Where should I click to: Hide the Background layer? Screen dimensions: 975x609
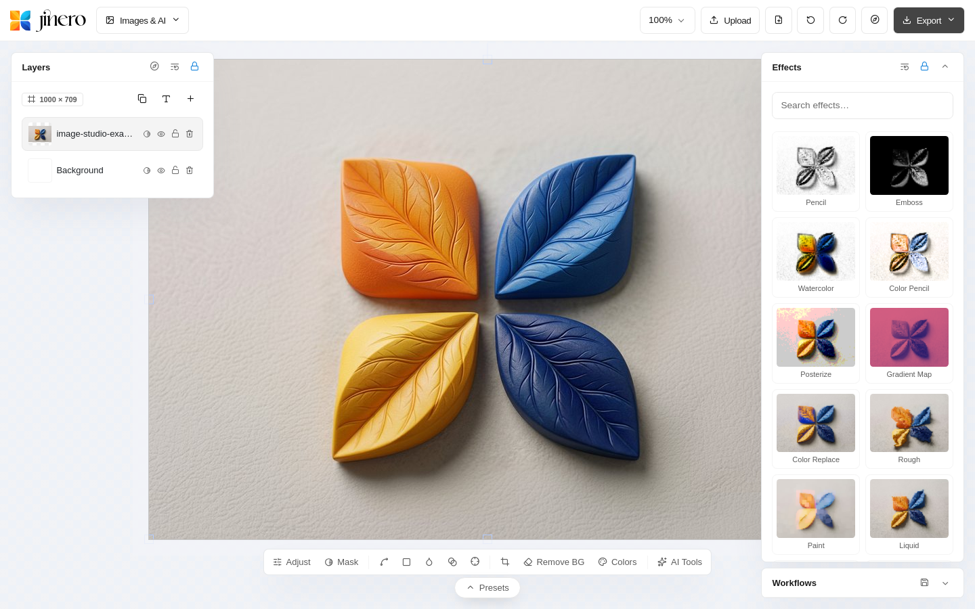tap(161, 171)
